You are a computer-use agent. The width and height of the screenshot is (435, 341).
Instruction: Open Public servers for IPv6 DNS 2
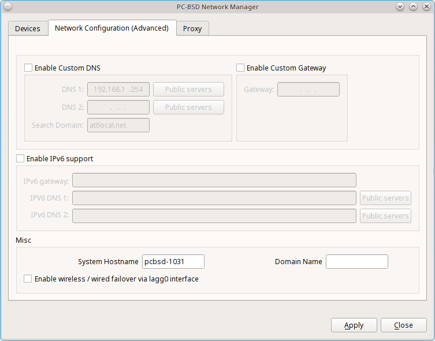[386, 216]
